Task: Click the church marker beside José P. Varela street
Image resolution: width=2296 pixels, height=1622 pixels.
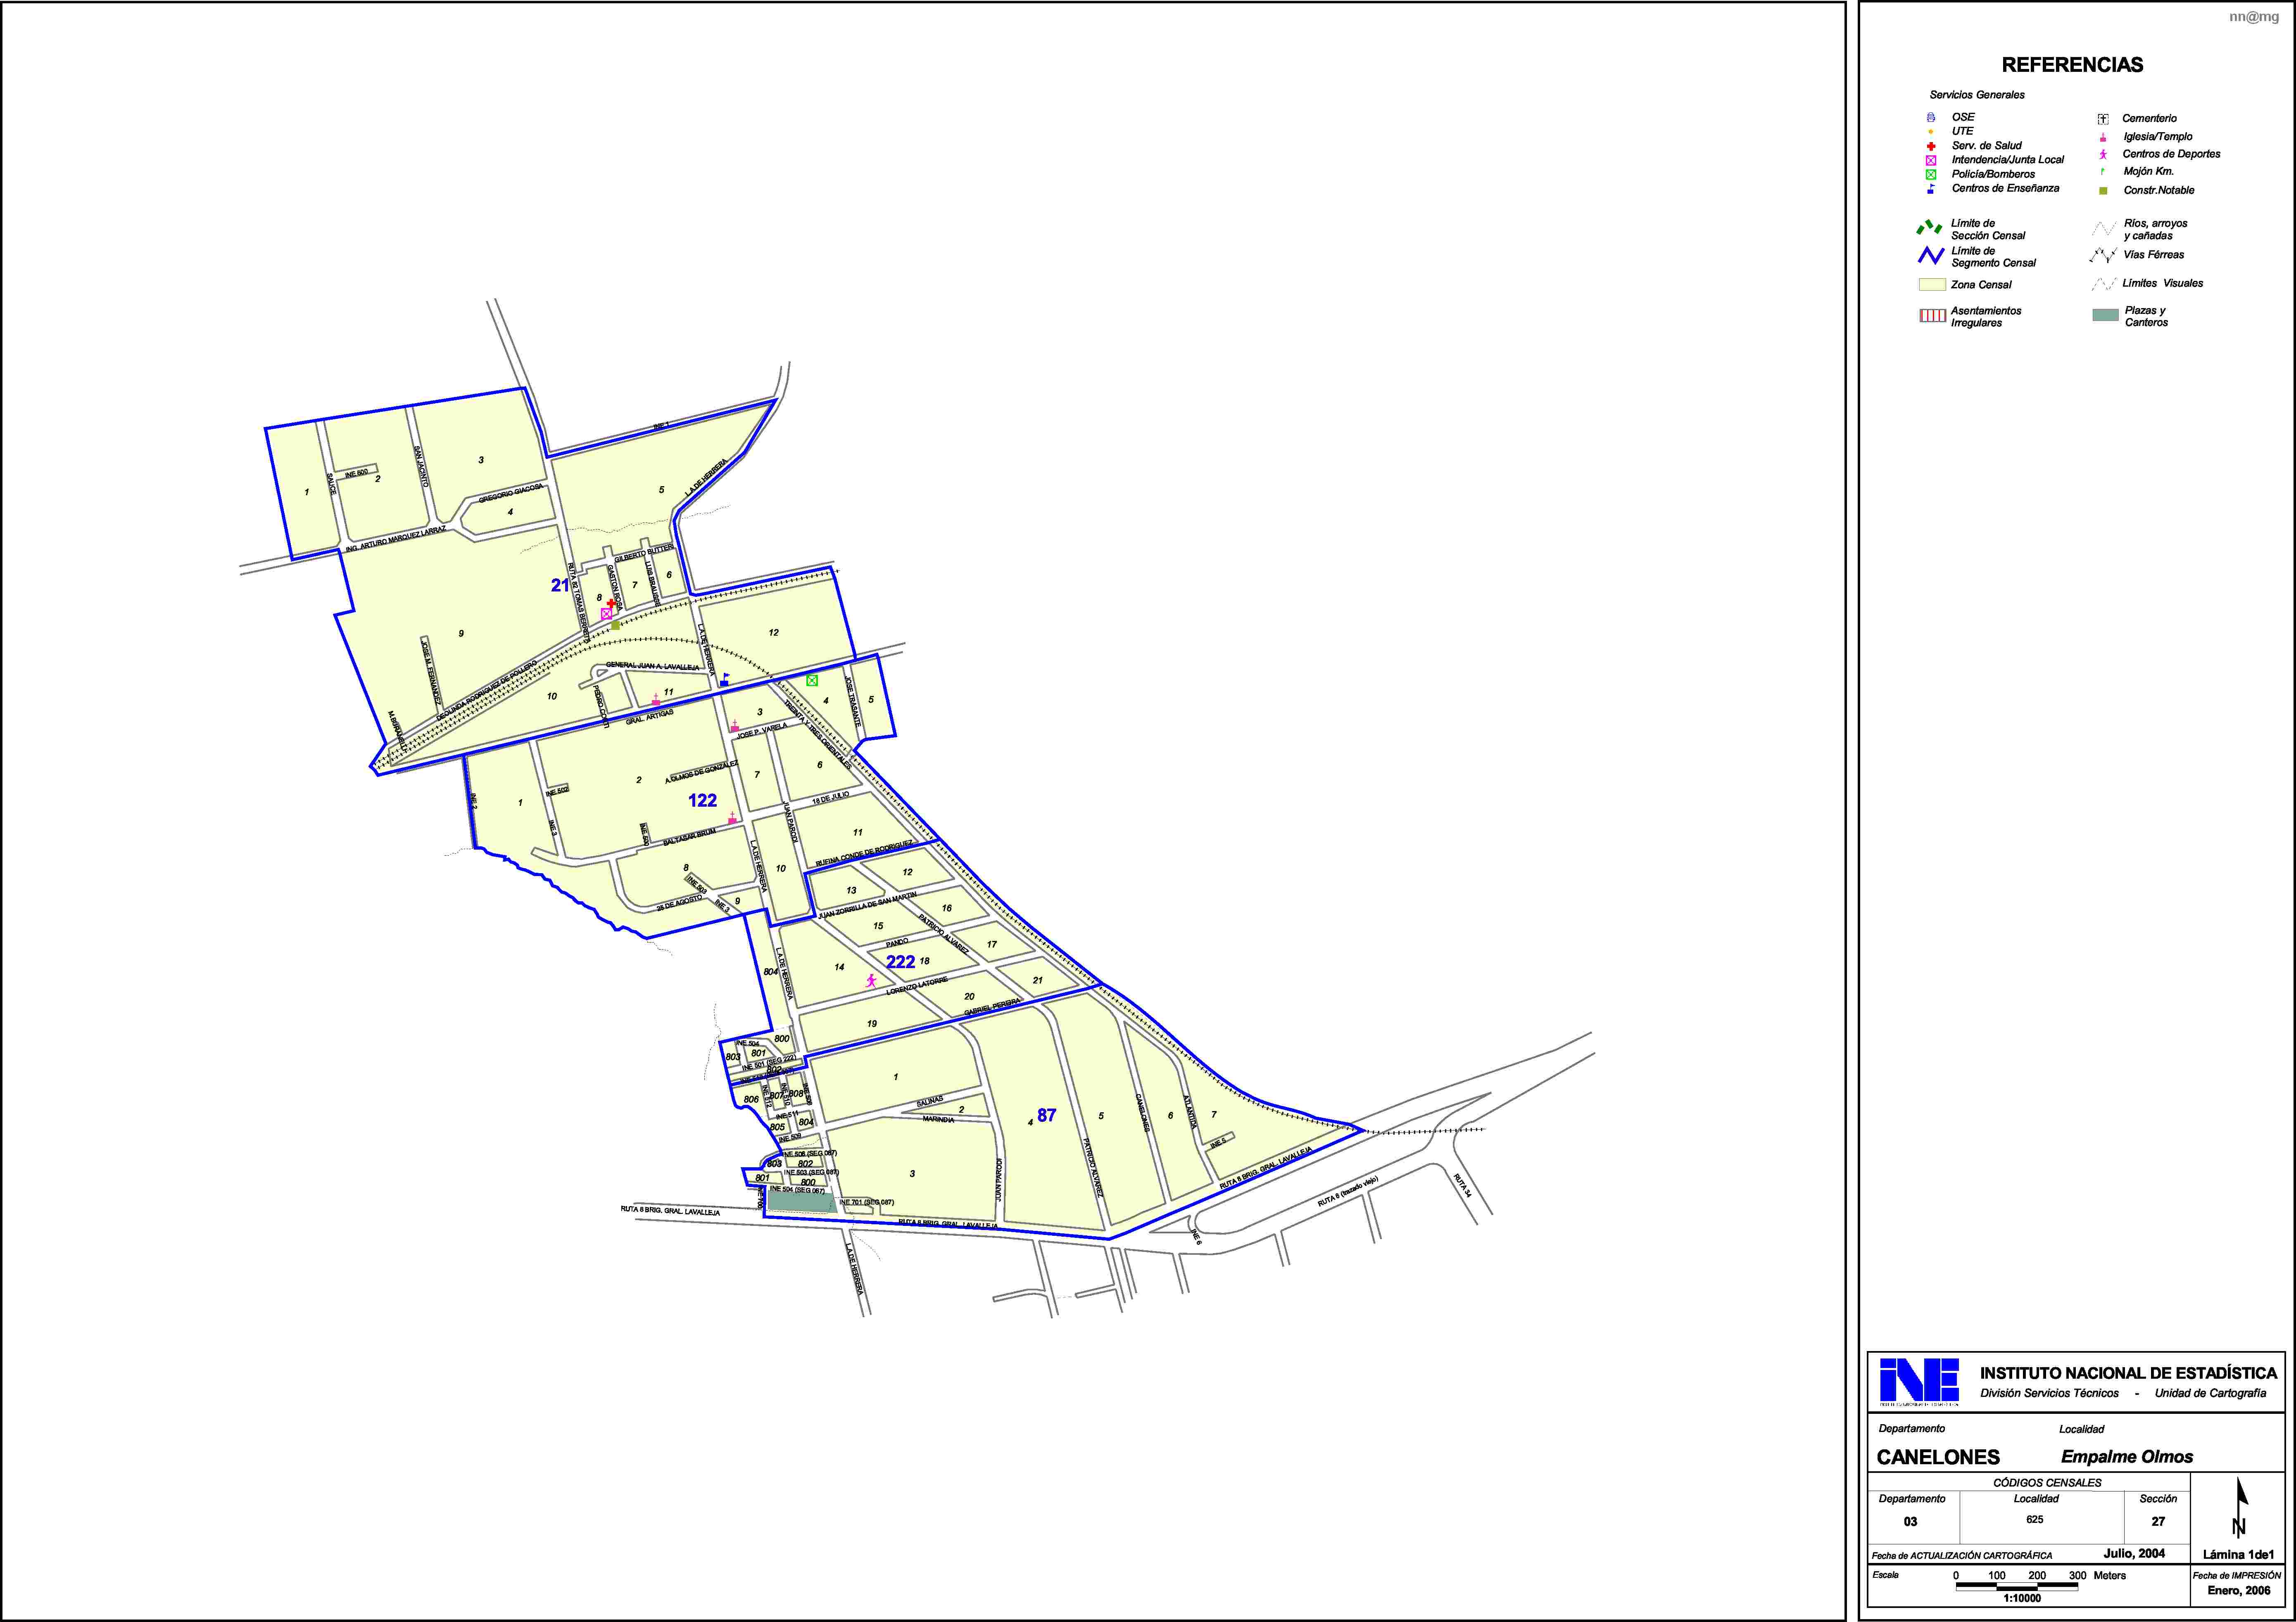Action: pos(735,726)
